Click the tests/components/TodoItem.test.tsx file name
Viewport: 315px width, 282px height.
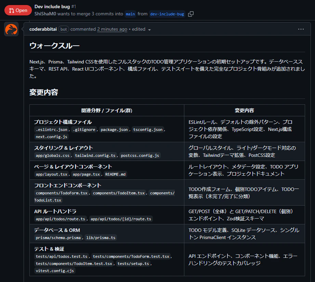[x=74, y=264]
